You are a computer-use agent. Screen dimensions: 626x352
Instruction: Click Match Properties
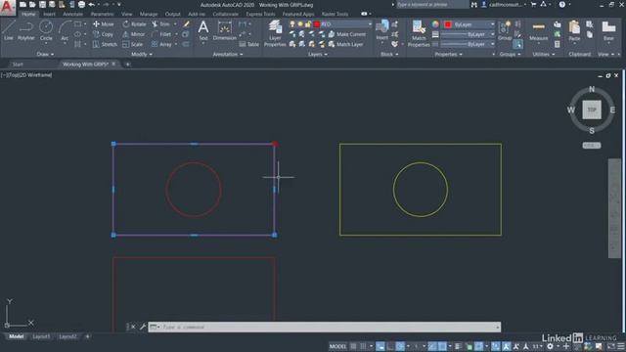[x=419, y=33]
